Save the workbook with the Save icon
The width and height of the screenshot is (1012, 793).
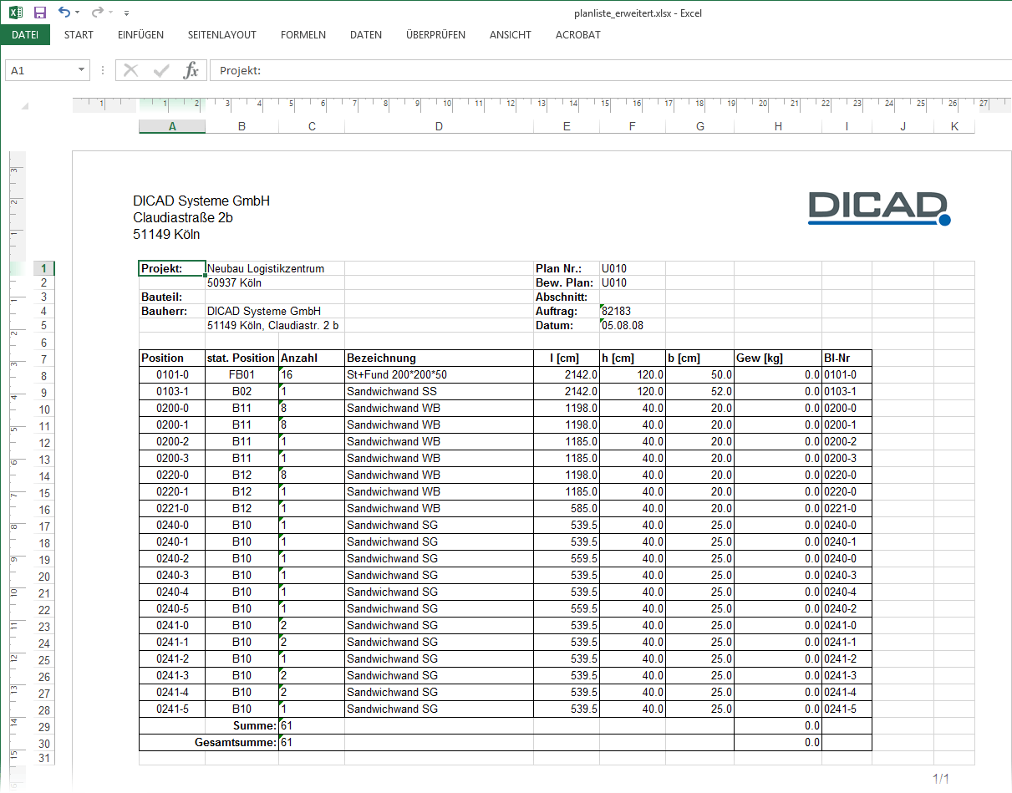pyautogui.click(x=39, y=13)
